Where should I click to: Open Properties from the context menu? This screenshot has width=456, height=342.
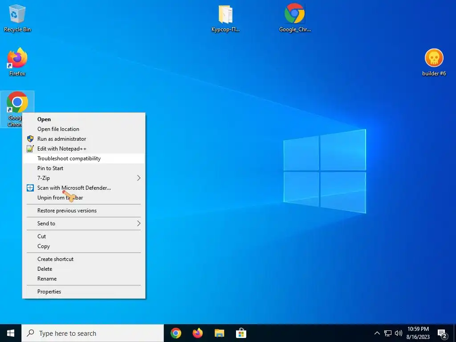click(84, 292)
